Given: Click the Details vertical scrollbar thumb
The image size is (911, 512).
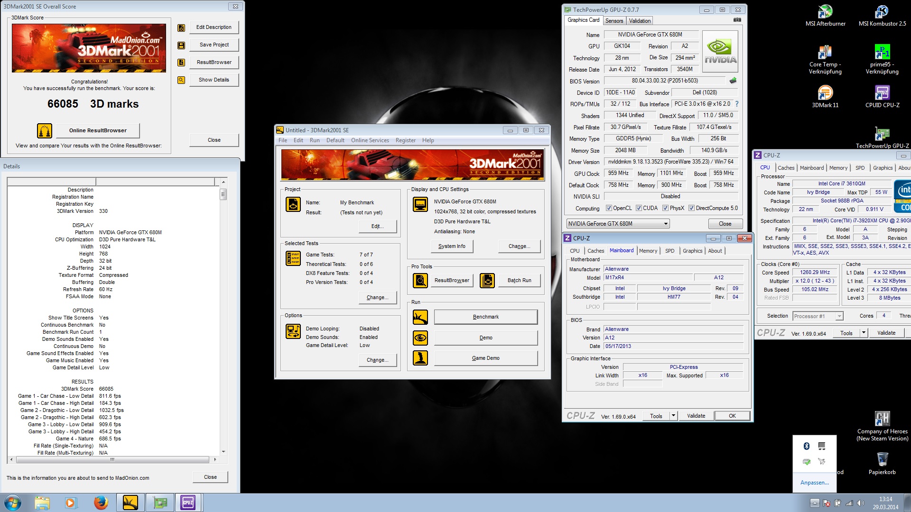Looking at the screenshot, I should pos(223,194).
